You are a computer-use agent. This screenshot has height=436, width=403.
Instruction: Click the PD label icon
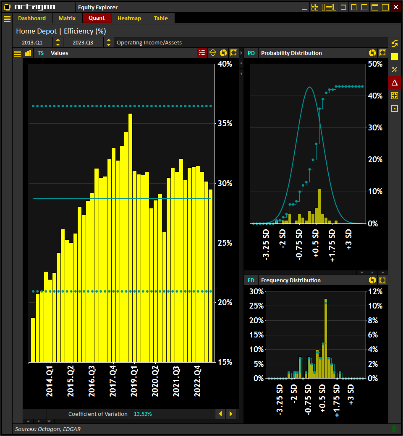(x=251, y=53)
